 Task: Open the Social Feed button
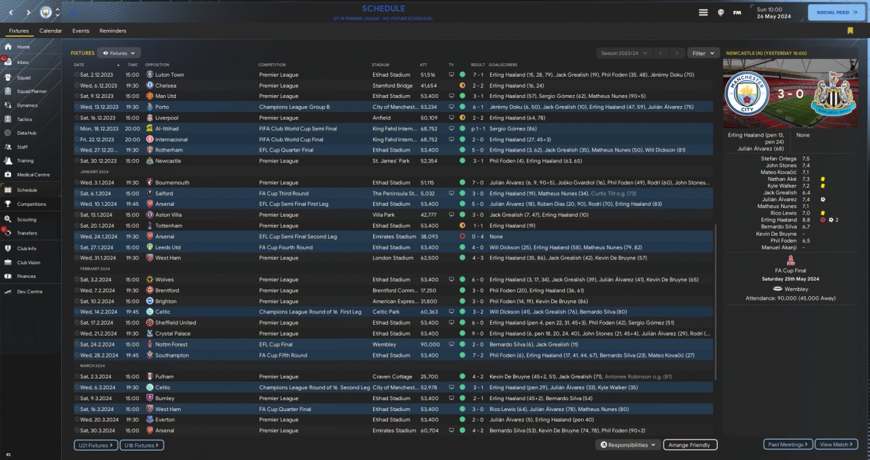pyautogui.click(x=836, y=12)
